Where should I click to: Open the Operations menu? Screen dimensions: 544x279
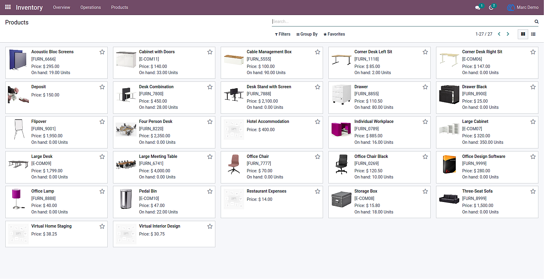91,7
